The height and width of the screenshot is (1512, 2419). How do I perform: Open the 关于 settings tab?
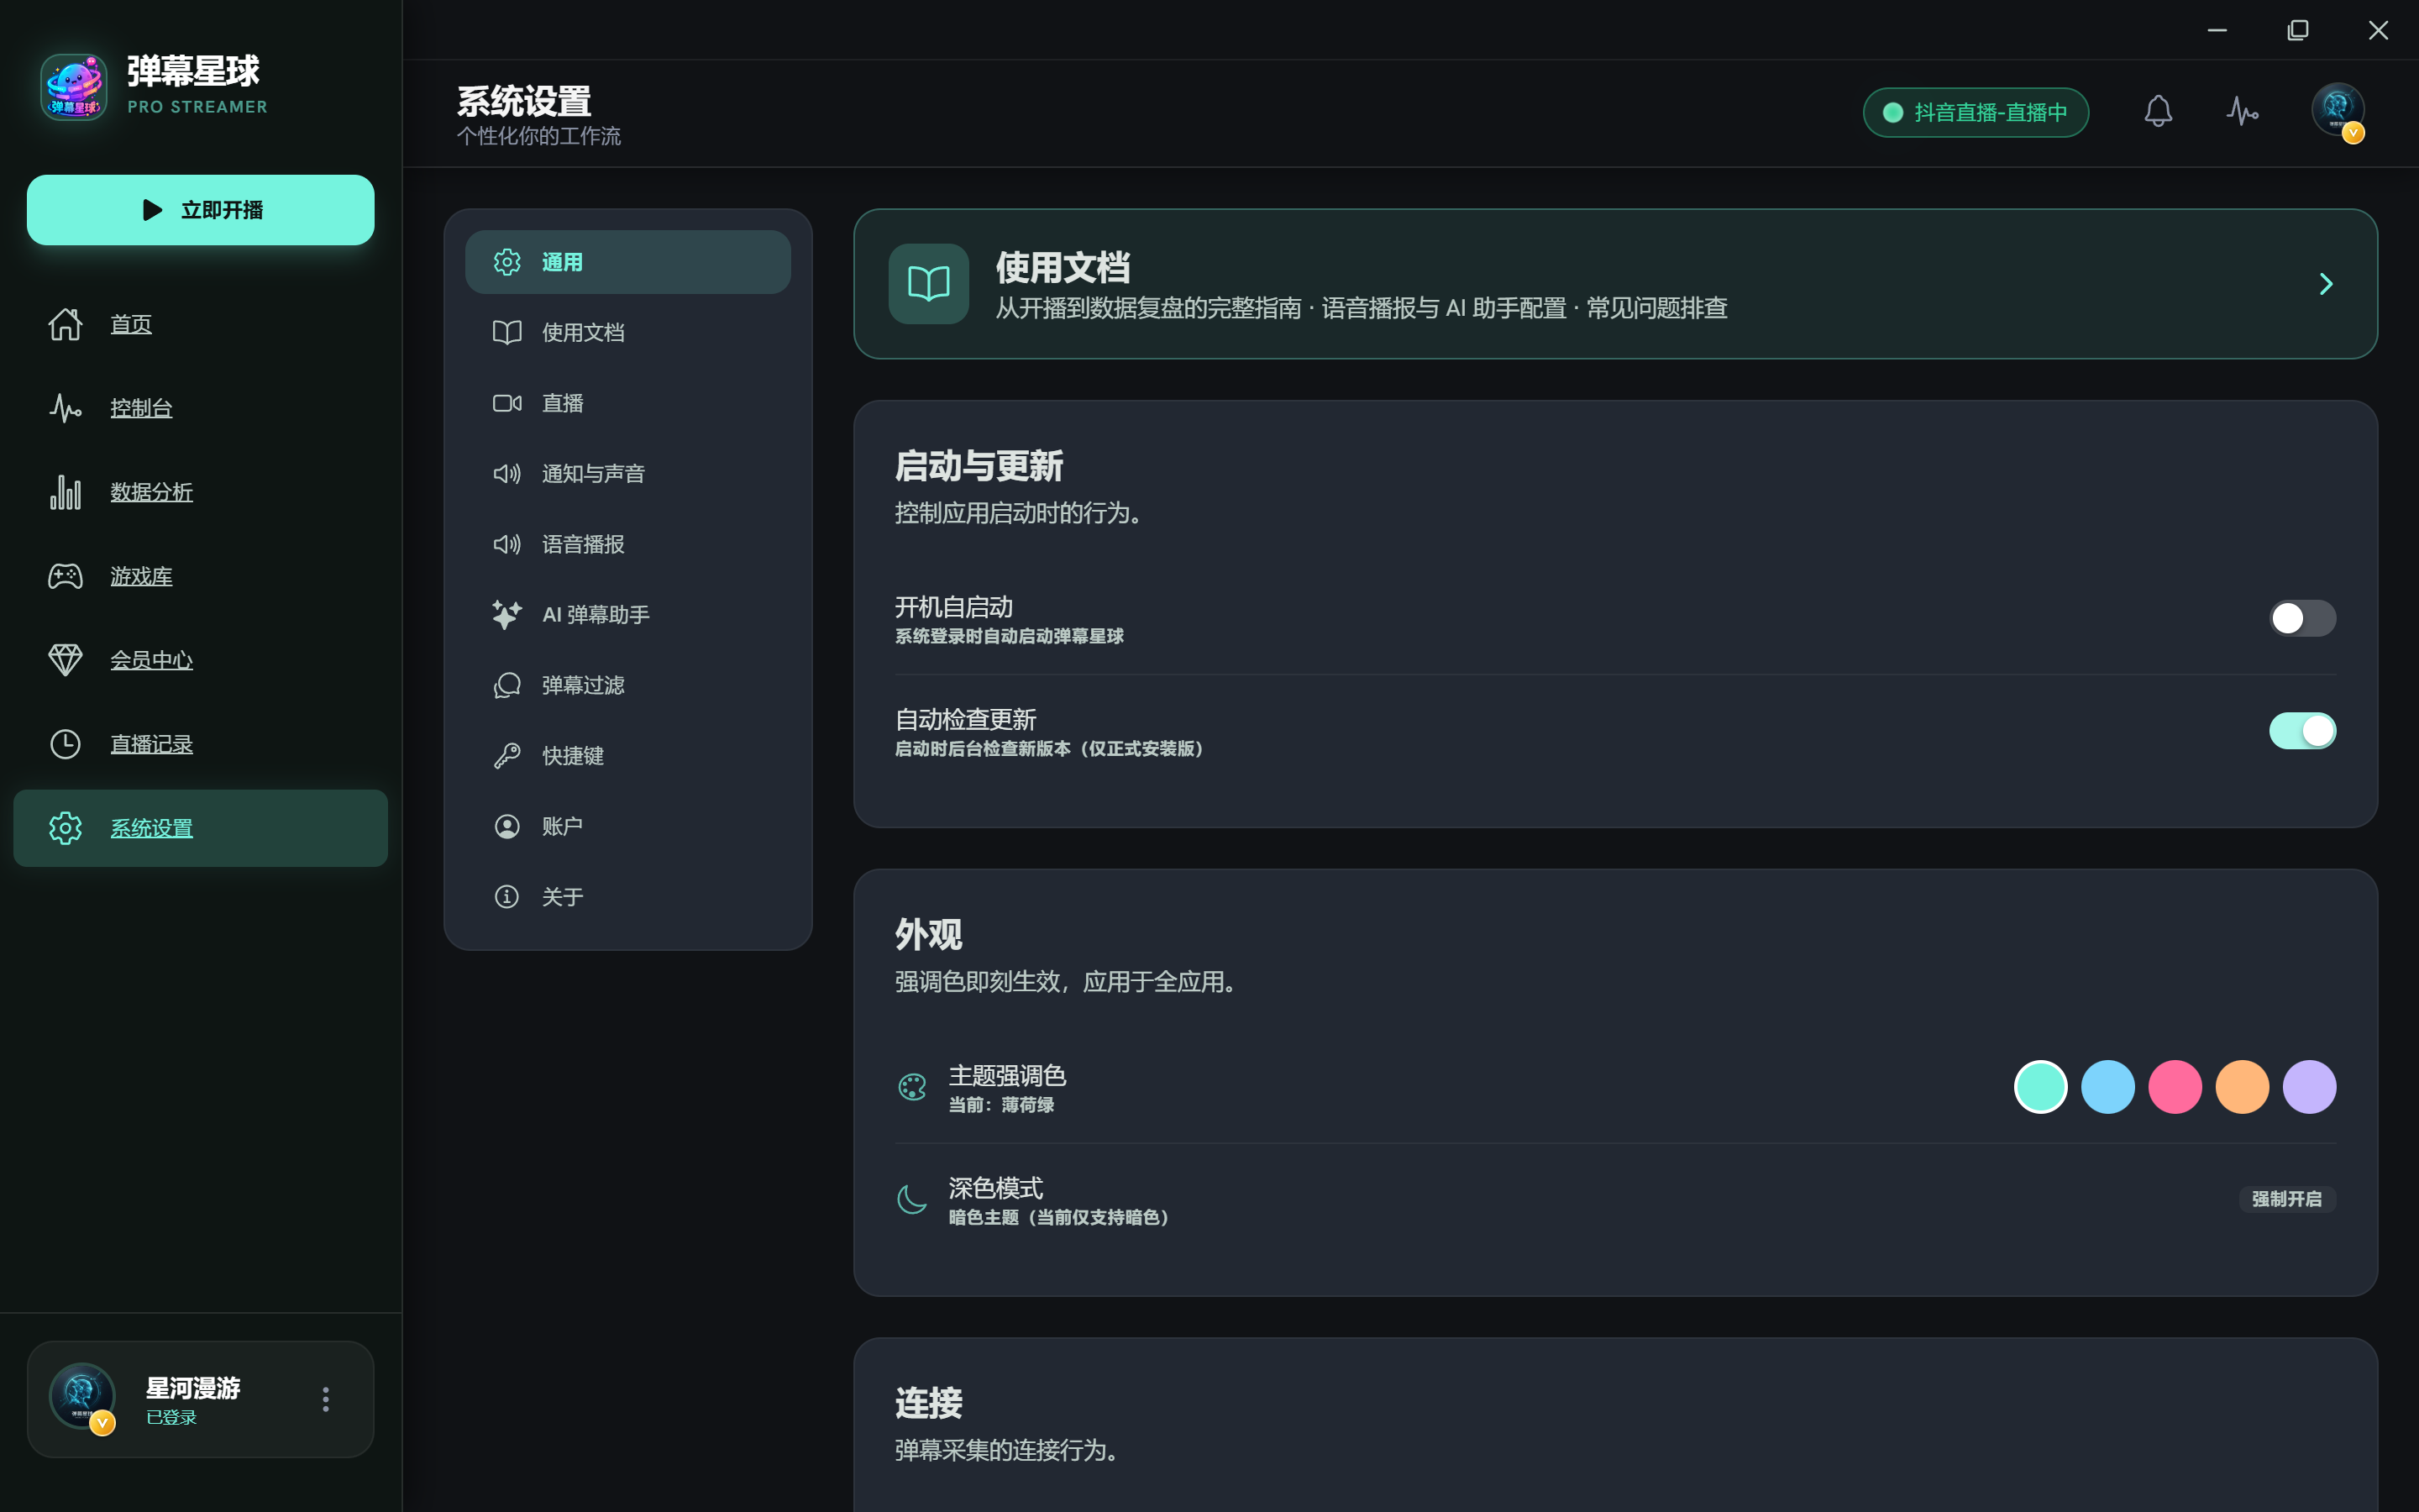point(627,897)
